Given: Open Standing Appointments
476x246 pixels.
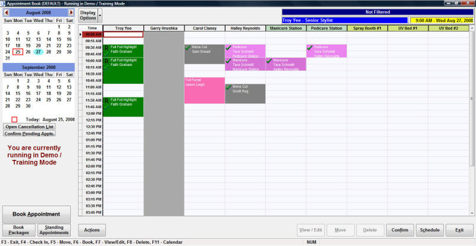Looking at the screenshot, I should (54, 230).
